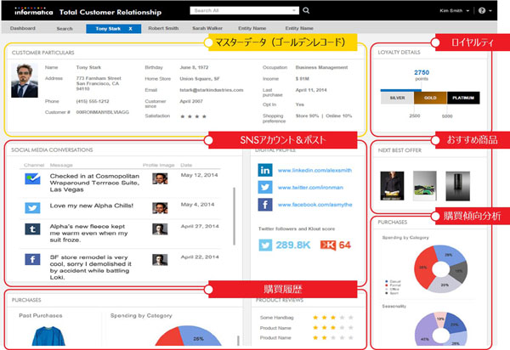Click the Gold loyalty tier segment
The image size is (510, 350).
click(430, 98)
